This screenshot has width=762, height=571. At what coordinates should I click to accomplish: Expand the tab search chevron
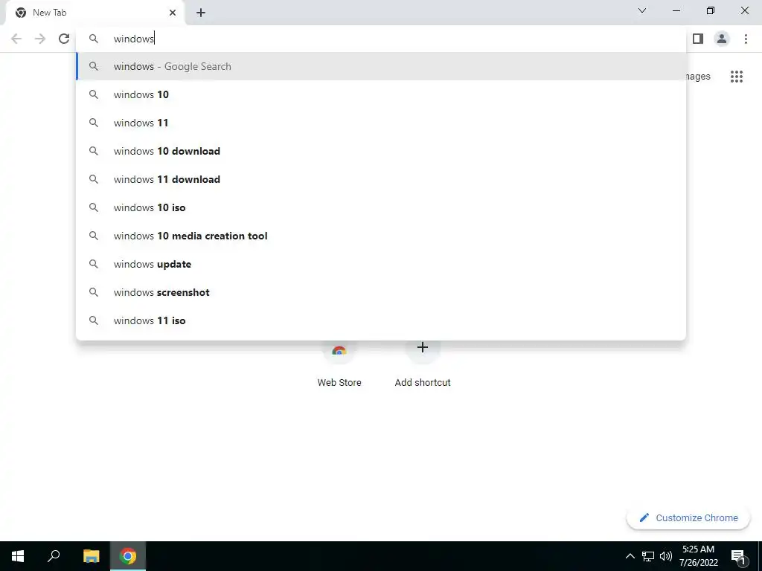click(642, 10)
